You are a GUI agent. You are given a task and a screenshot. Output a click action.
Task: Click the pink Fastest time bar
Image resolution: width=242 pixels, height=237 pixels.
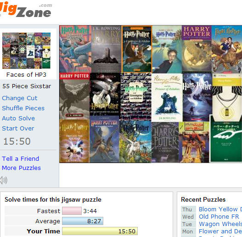[72, 211]
